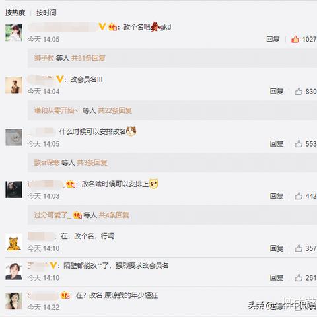Open 谦和从零开始 user link
Viewport: 317px width, 317px height.
point(56,110)
